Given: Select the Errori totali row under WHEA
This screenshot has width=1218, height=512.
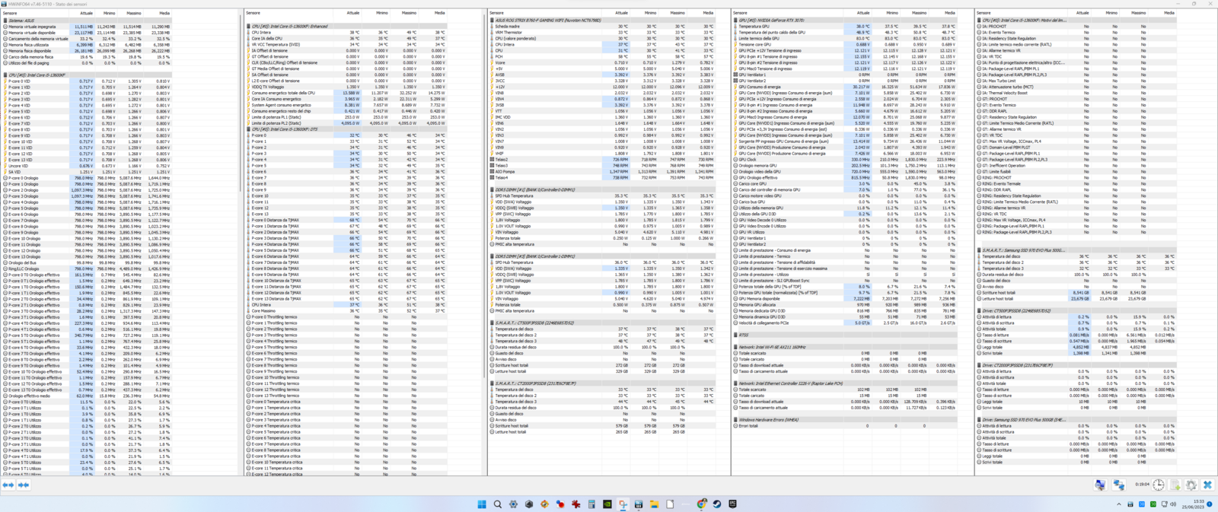Looking at the screenshot, I should pos(845,426).
